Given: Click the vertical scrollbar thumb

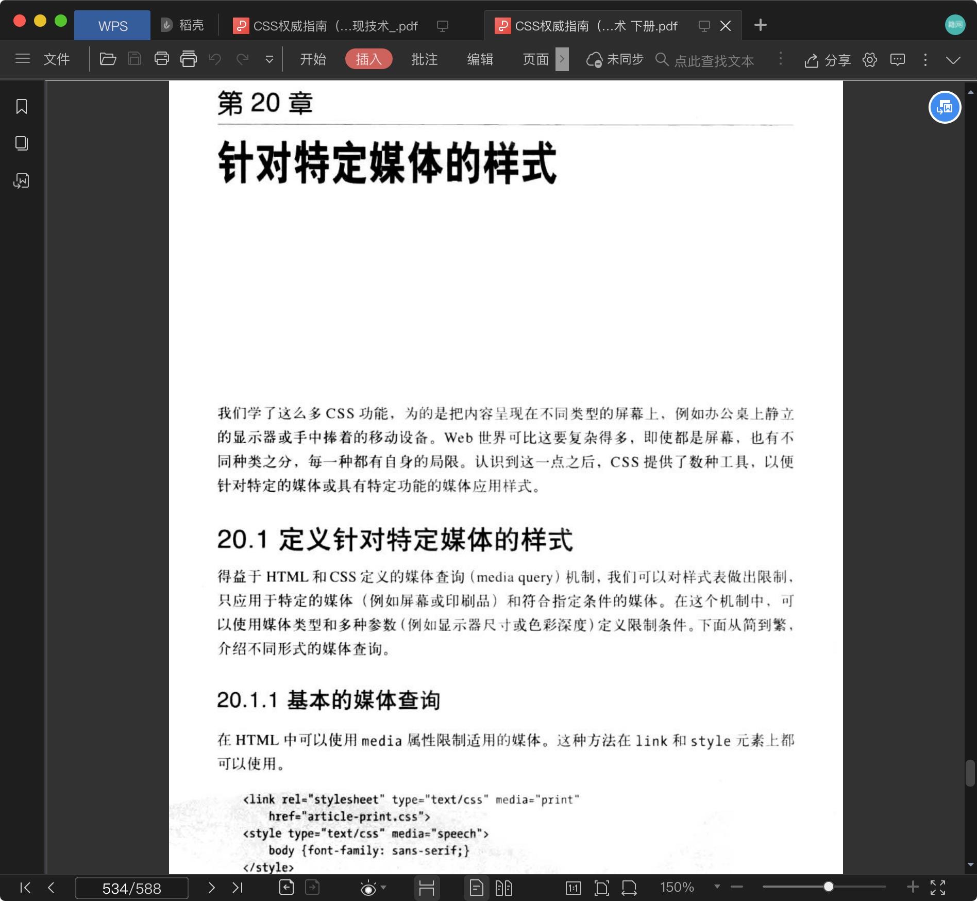Looking at the screenshot, I should (970, 773).
